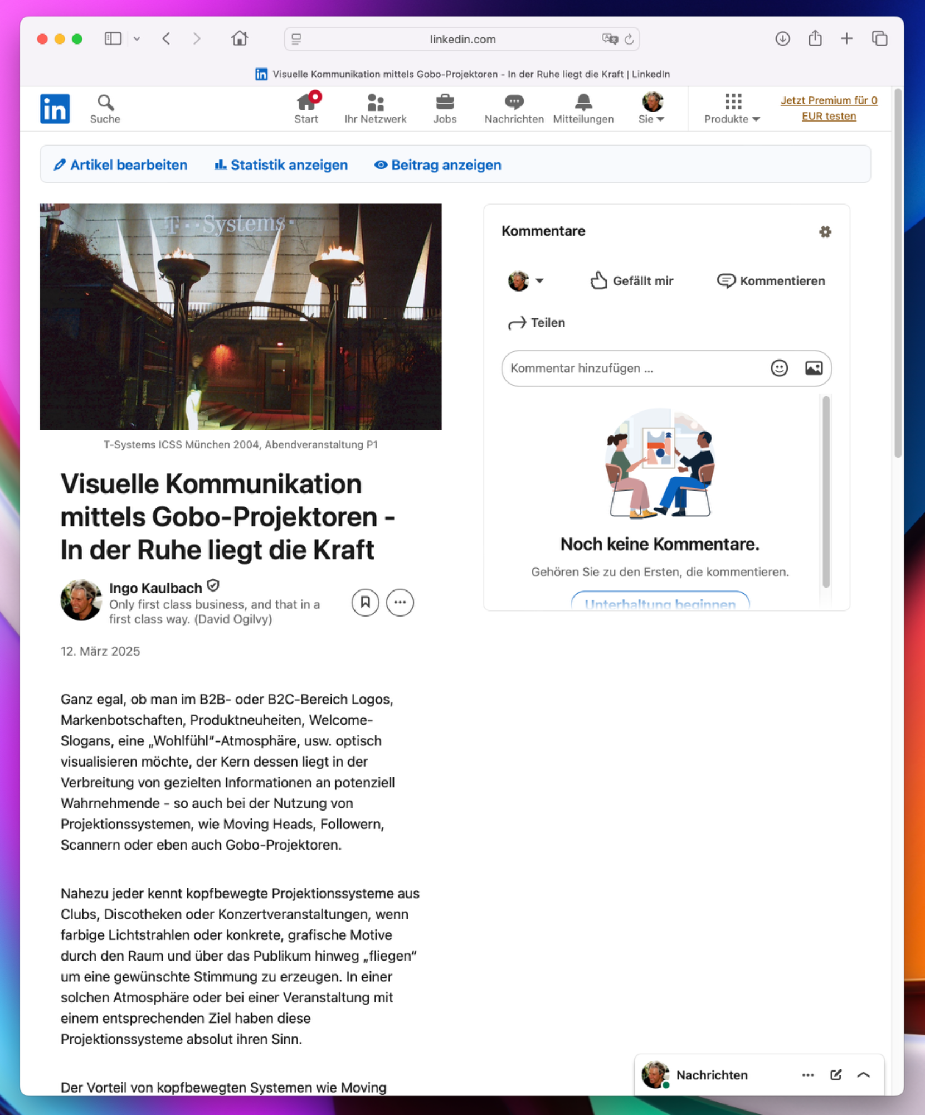Open Statistik anzeigen

(281, 165)
